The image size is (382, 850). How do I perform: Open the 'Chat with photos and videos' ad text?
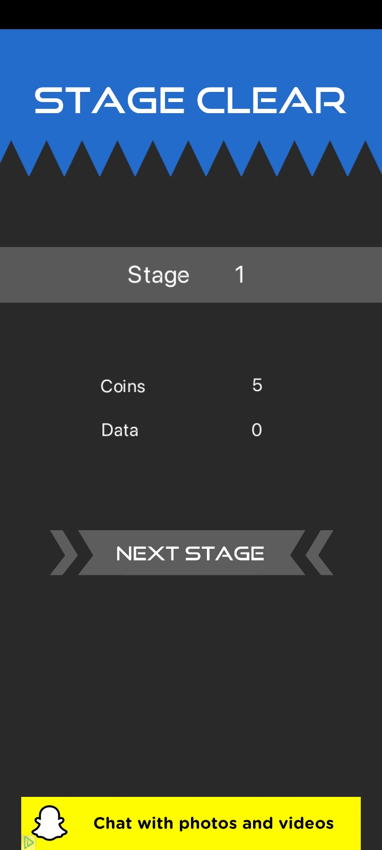pyautogui.click(x=214, y=823)
